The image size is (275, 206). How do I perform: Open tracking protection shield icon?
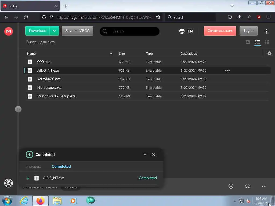pyautogui.click(x=44, y=17)
